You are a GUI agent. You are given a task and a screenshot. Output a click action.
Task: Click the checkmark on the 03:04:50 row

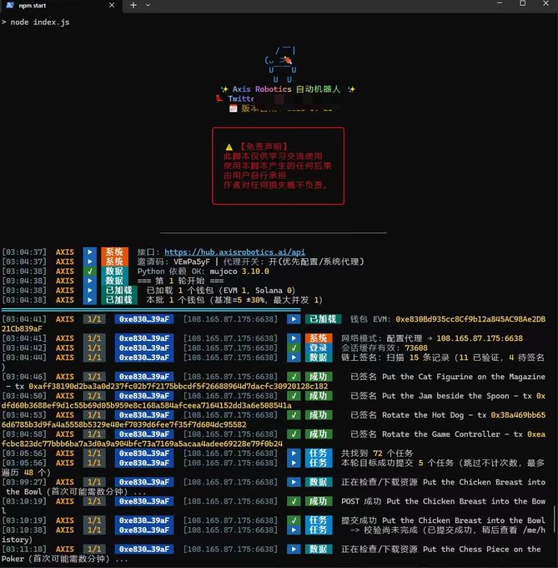pos(294,396)
